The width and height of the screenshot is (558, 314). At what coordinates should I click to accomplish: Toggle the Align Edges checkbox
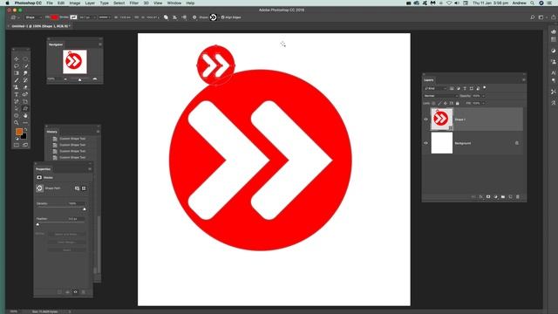(x=223, y=17)
